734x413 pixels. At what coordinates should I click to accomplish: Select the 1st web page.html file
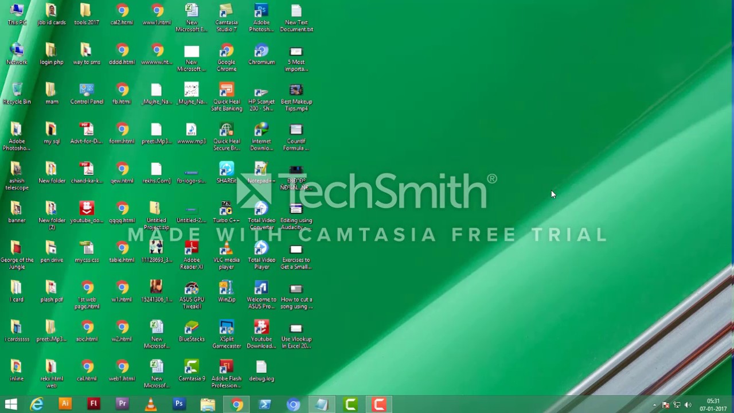click(x=87, y=295)
